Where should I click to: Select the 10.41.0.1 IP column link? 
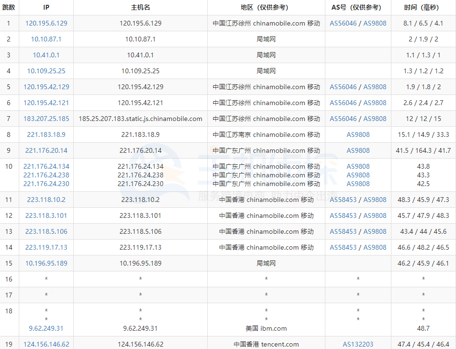tap(46, 55)
